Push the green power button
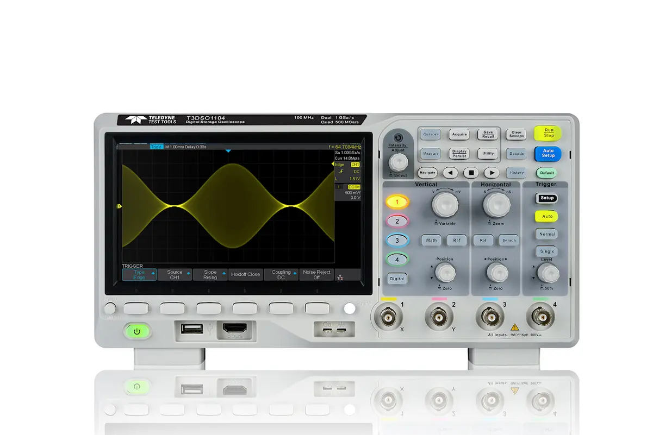This screenshot has height=435, width=653. point(136,330)
